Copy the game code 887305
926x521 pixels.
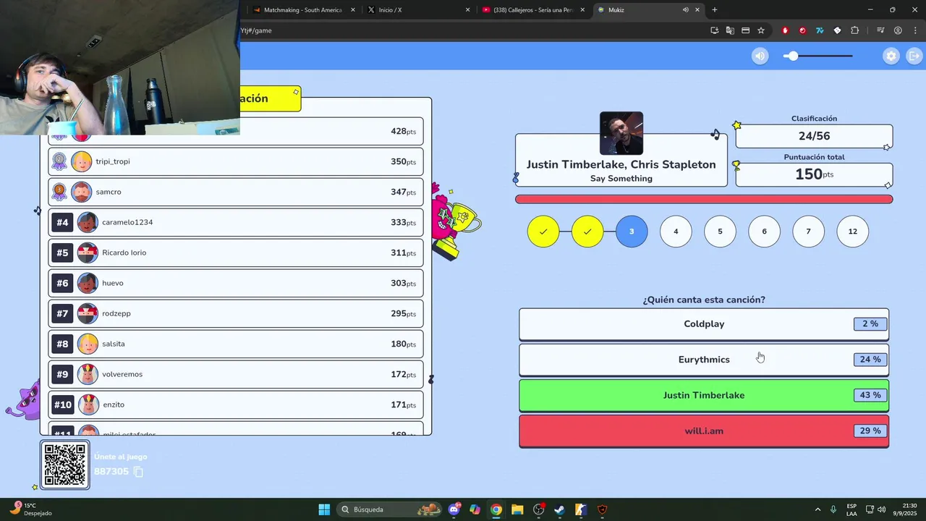(138, 472)
